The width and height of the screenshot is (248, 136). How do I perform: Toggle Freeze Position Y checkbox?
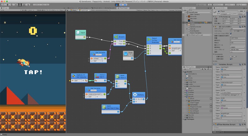click(235, 57)
